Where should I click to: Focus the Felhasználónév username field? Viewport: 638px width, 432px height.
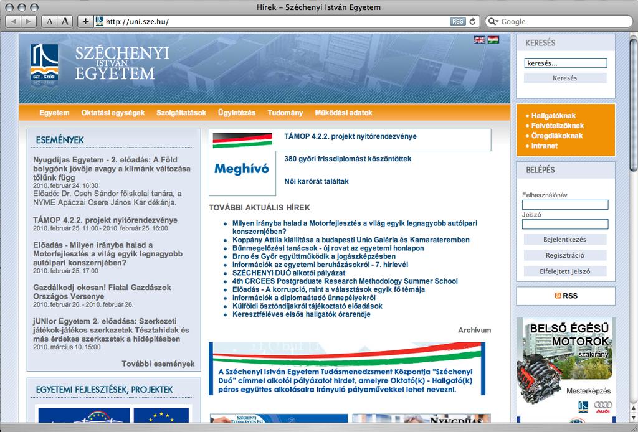coord(565,205)
